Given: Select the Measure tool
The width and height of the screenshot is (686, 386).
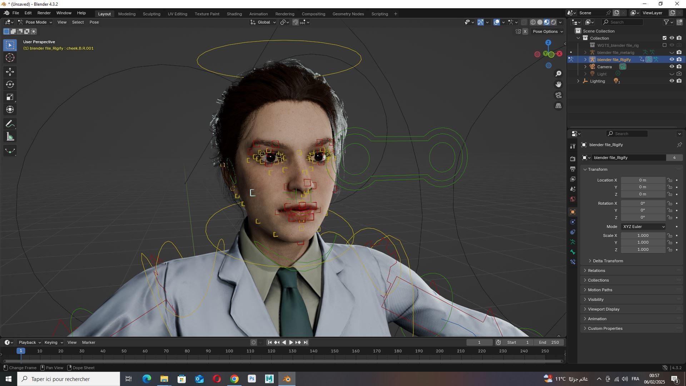Looking at the screenshot, I should [10, 137].
